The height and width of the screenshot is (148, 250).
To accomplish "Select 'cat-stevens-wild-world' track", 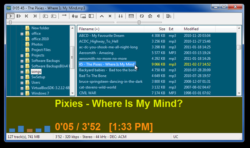I will 97,87.
